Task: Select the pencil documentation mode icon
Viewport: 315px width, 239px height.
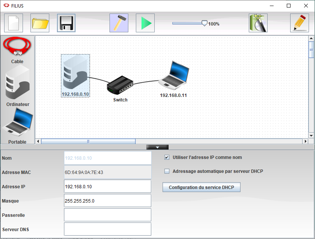Action: tap(300, 23)
